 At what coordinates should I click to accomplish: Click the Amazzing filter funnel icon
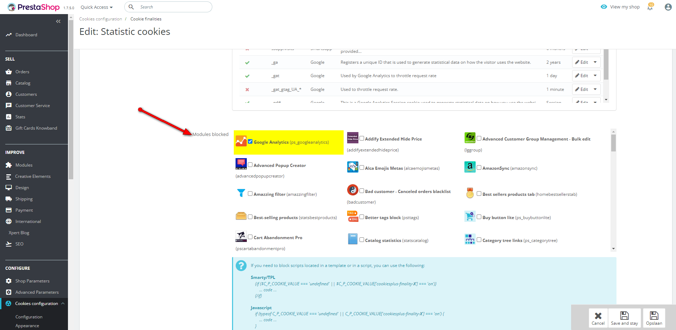(x=241, y=193)
